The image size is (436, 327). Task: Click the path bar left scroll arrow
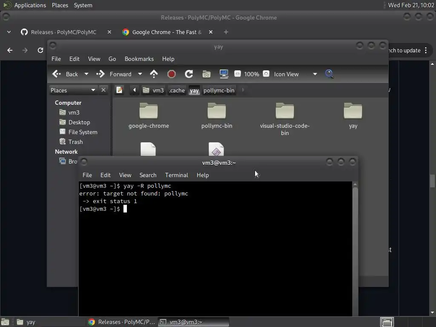(x=135, y=90)
